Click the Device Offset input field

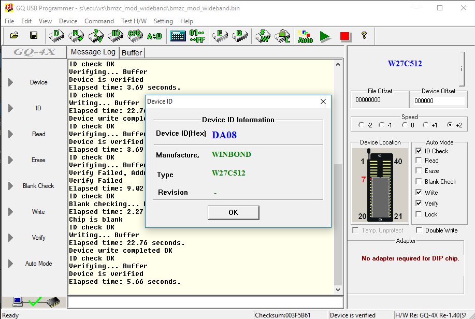(x=438, y=101)
